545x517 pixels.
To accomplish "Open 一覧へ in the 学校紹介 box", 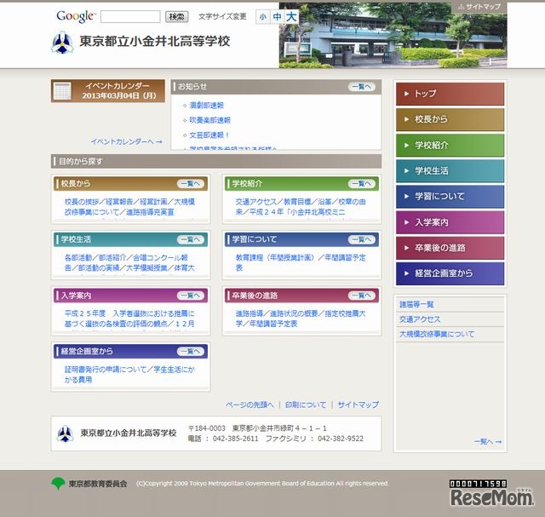I will (361, 184).
